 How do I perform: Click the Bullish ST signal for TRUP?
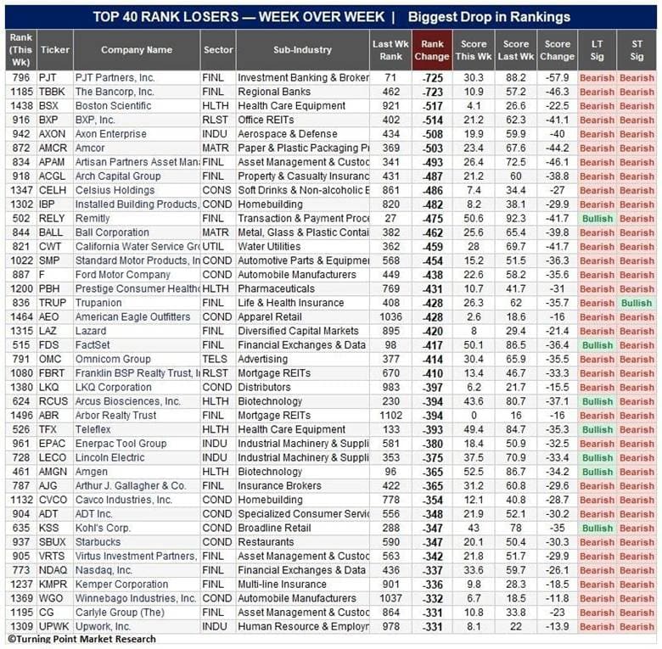[x=637, y=303]
